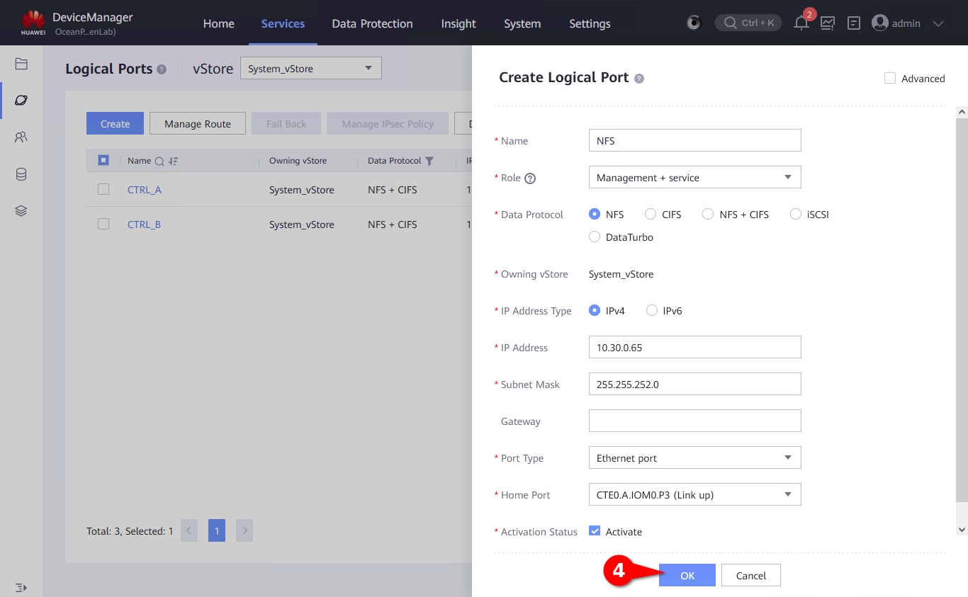Click the alarm bell notification icon
The image size is (968, 597).
pos(801,23)
